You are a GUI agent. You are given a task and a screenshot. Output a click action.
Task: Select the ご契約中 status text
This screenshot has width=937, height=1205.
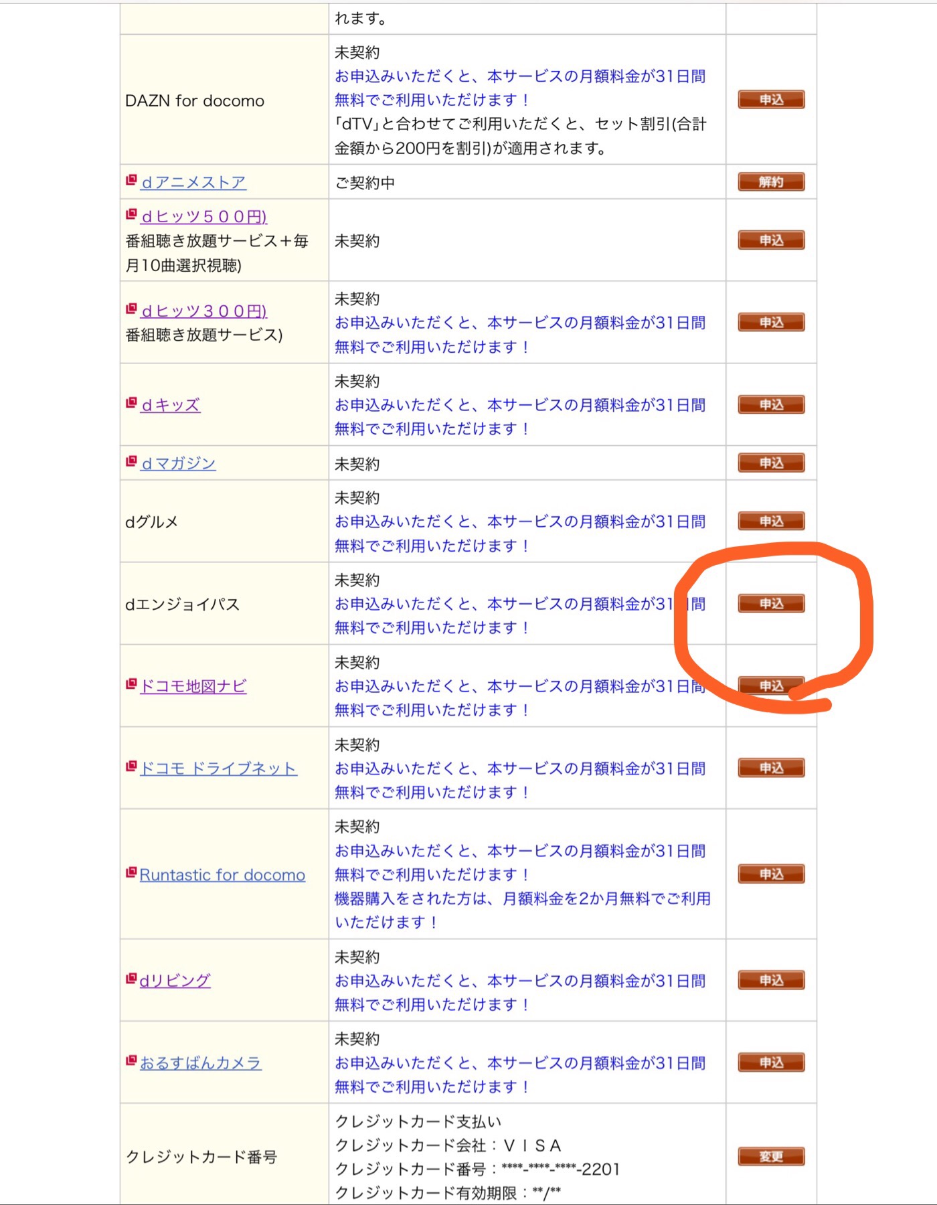pos(365,183)
